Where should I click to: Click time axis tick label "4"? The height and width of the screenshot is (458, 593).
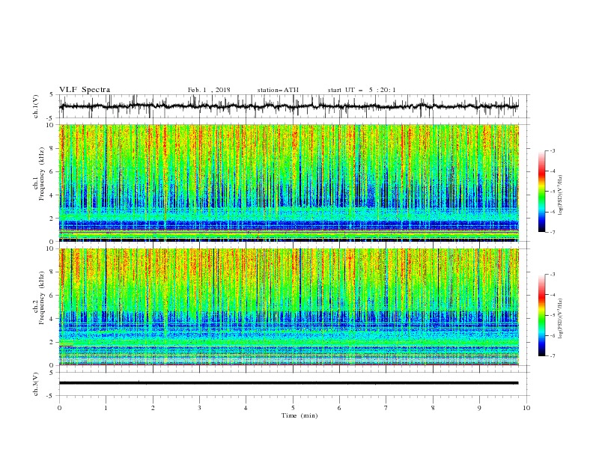point(246,408)
